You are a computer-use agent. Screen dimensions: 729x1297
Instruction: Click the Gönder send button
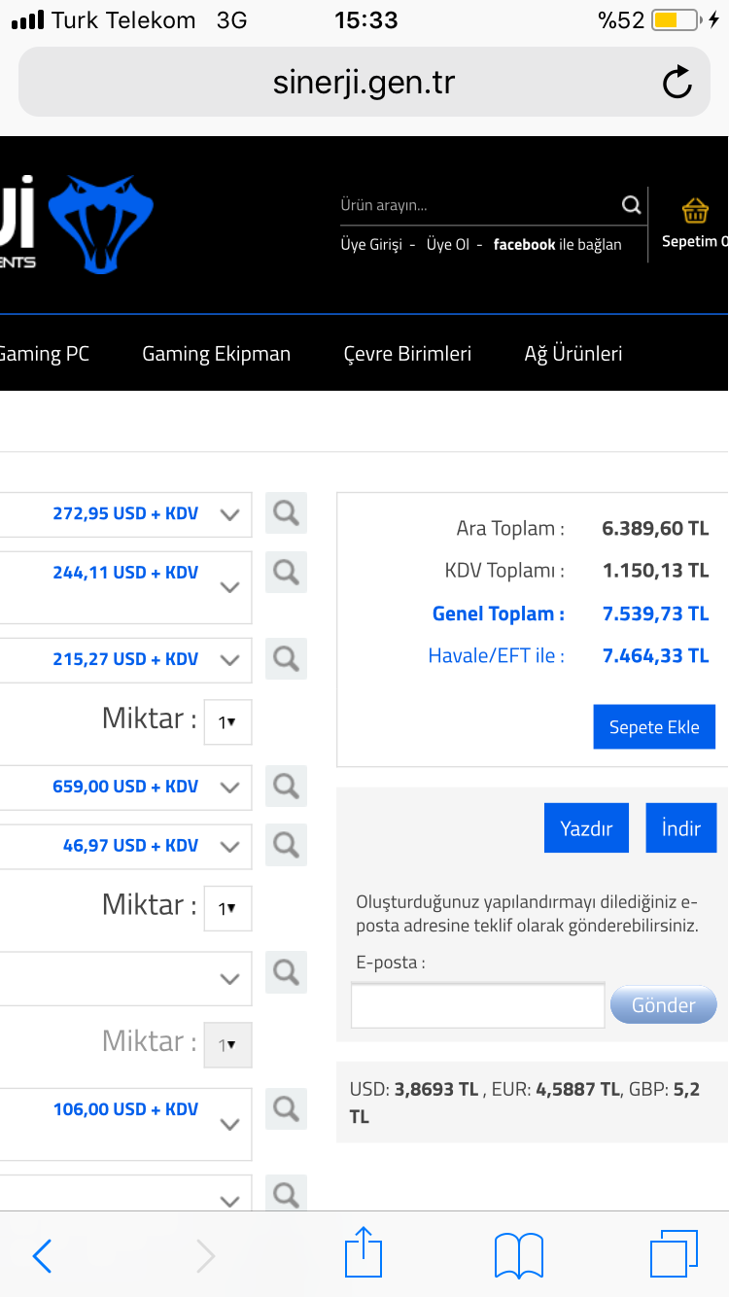664,1005
